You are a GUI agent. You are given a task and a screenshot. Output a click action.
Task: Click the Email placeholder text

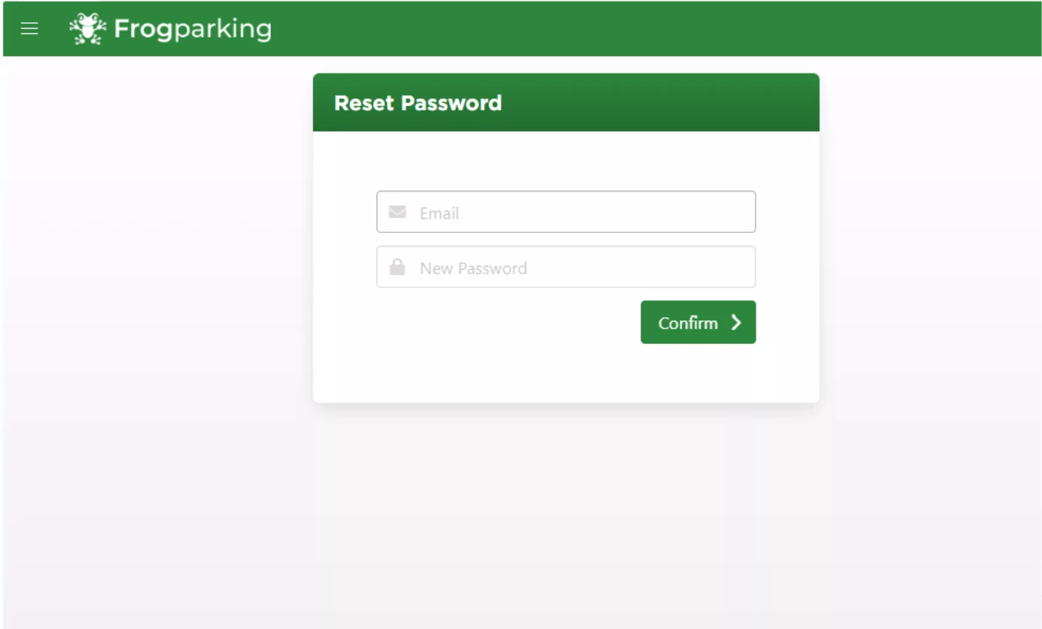[x=439, y=213]
